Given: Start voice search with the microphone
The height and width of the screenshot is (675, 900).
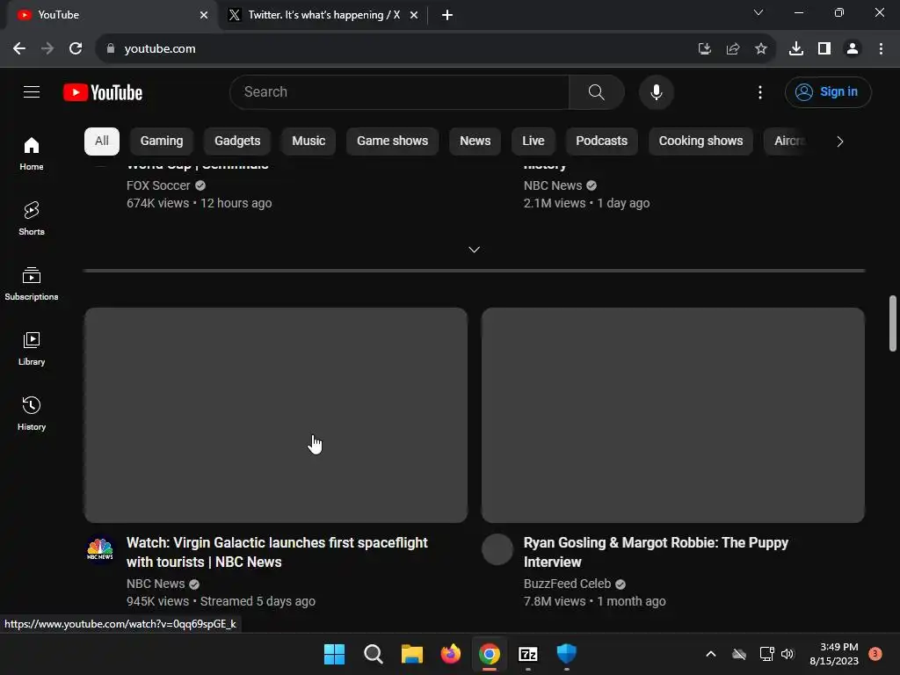Looking at the screenshot, I should [x=656, y=91].
